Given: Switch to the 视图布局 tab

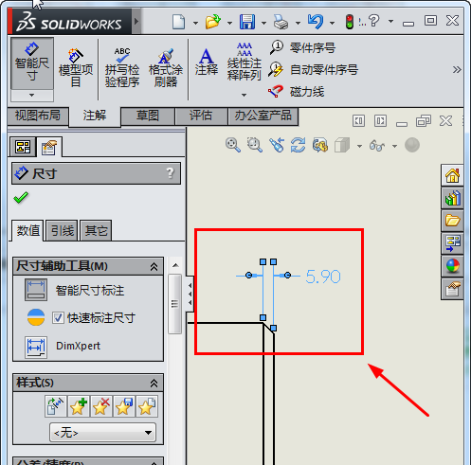Looking at the screenshot, I should (x=38, y=116).
